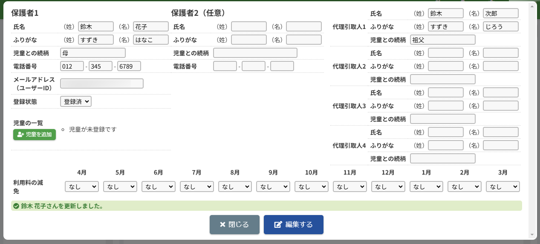Click the 閉じる button
Image resolution: width=540 pixels, height=244 pixels.
click(x=234, y=224)
